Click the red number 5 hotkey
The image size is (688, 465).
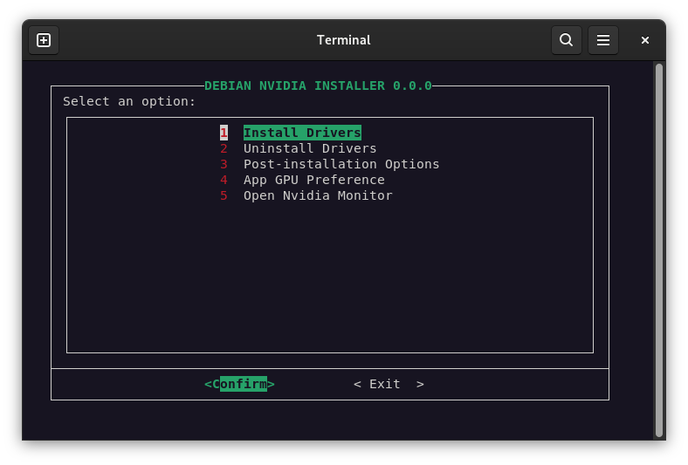(224, 195)
